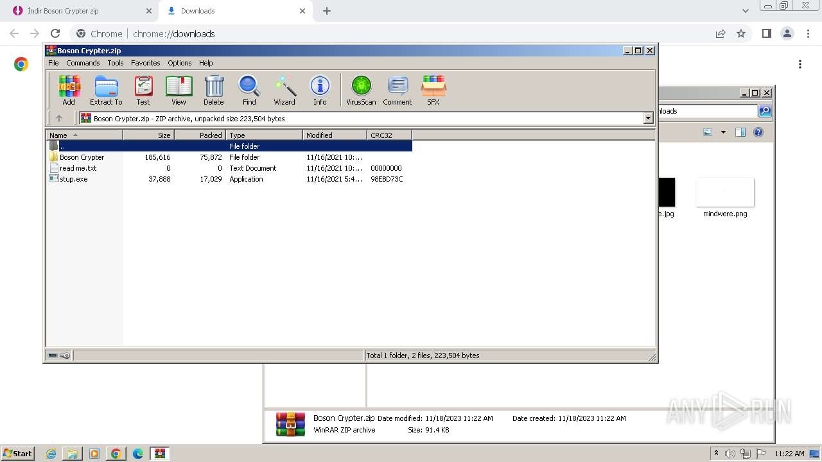
Task: Close the İndir Boson Crypter zip tab
Action: [148, 11]
